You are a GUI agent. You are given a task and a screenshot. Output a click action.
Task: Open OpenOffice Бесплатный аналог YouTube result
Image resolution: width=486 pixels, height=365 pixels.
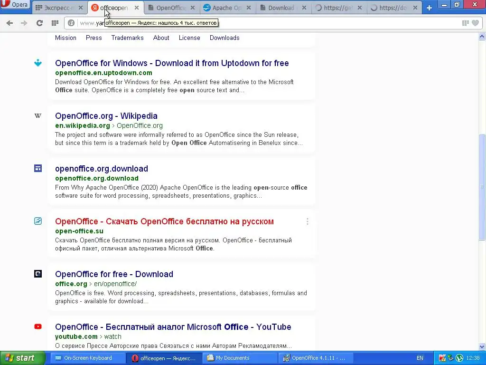(173, 327)
